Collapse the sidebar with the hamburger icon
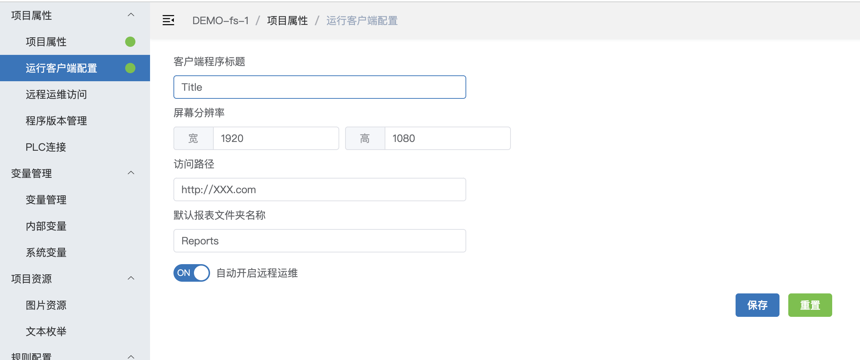This screenshot has height=360, width=860. [168, 20]
